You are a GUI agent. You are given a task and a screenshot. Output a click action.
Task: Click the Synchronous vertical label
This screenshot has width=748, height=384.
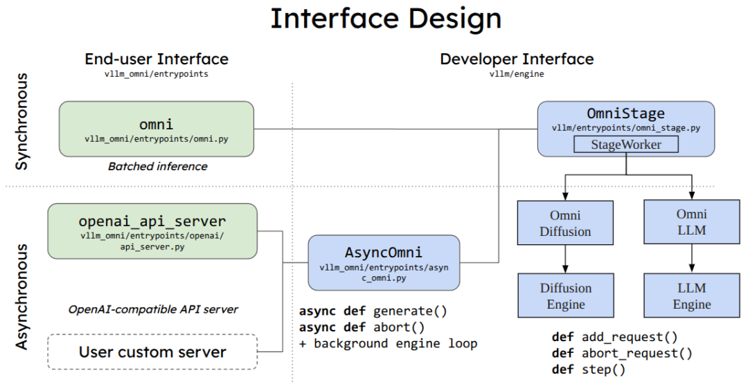(x=21, y=122)
